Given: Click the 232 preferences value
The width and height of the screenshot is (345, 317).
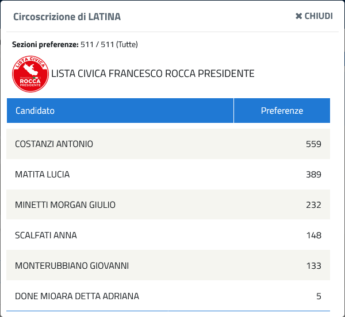Looking at the screenshot, I should click(x=313, y=205).
